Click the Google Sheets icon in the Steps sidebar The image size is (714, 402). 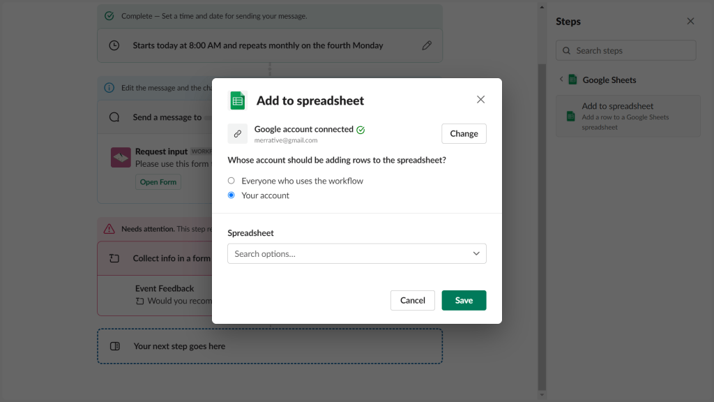pos(572,80)
